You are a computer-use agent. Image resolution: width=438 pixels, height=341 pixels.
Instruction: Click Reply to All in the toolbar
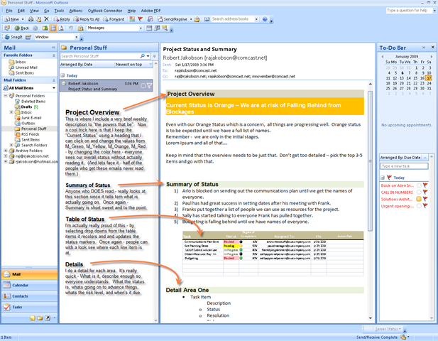87,19
